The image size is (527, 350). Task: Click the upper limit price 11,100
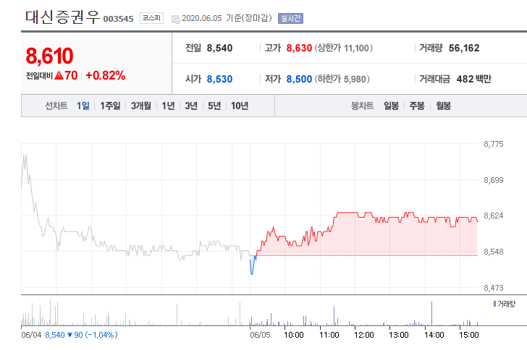[x=356, y=48]
